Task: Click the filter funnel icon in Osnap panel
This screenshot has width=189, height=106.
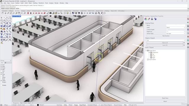Action: tap(5, 63)
